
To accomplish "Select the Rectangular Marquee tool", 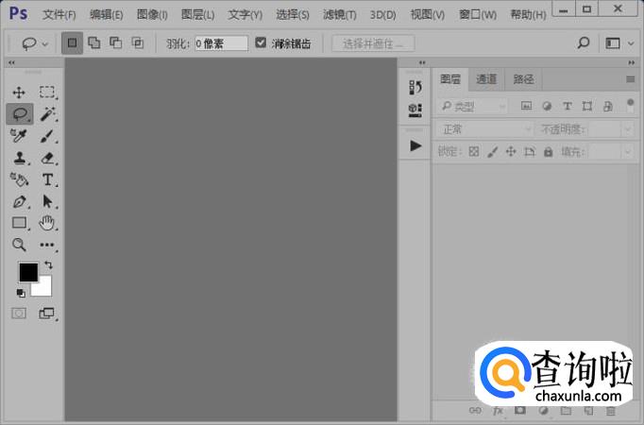I will [47, 93].
